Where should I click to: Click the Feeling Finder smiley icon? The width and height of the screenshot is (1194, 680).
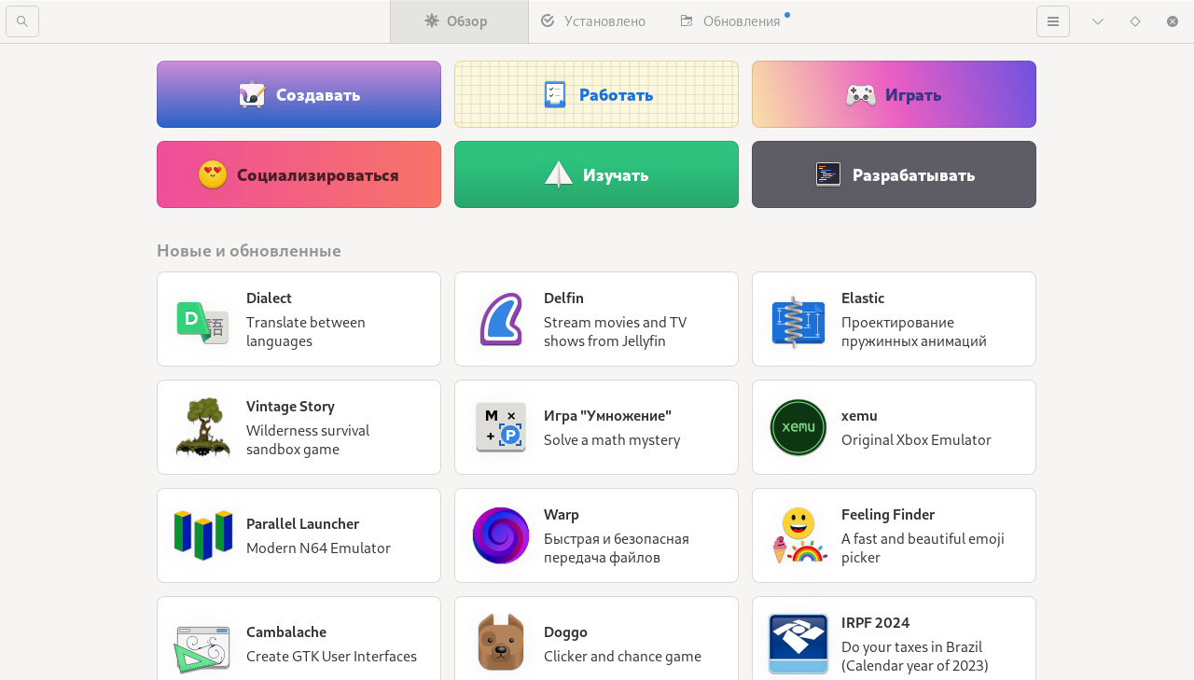(x=797, y=534)
